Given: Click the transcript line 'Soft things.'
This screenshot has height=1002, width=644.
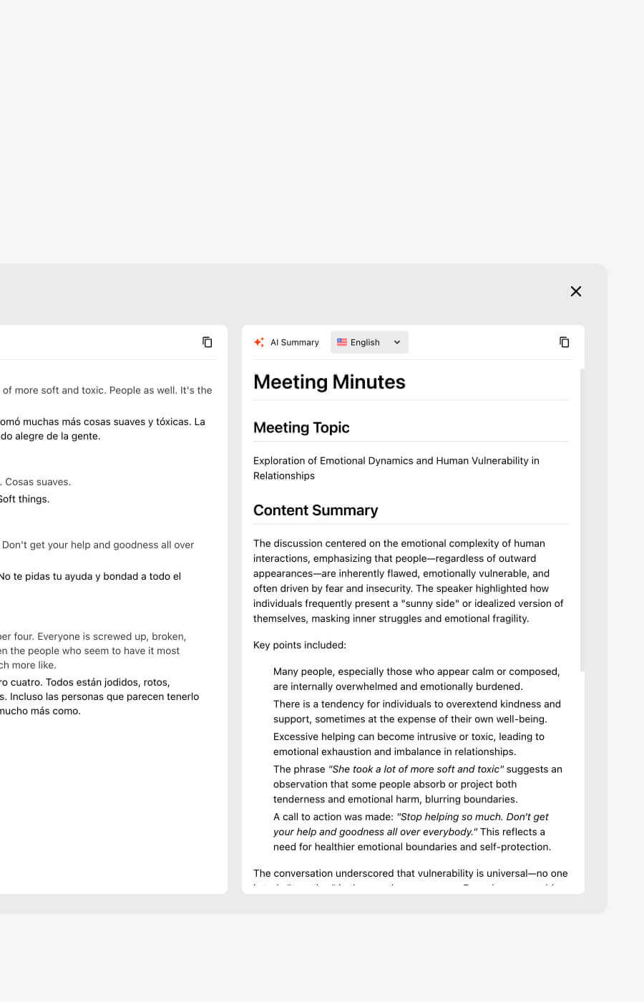Looking at the screenshot, I should pos(25,499).
